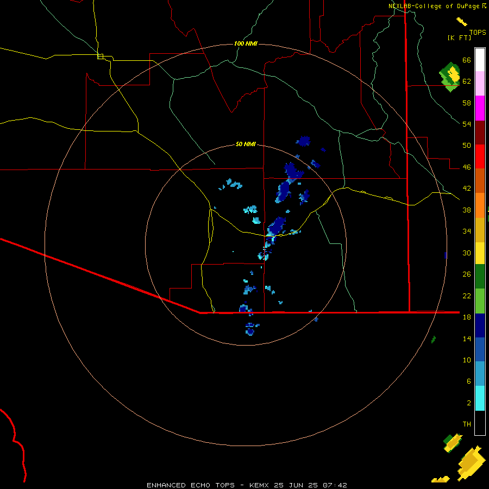Click the TOPS legend title

[478, 33]
